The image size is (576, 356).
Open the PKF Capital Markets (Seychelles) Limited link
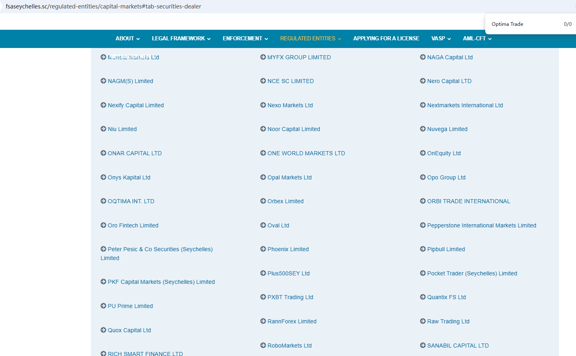161,282
